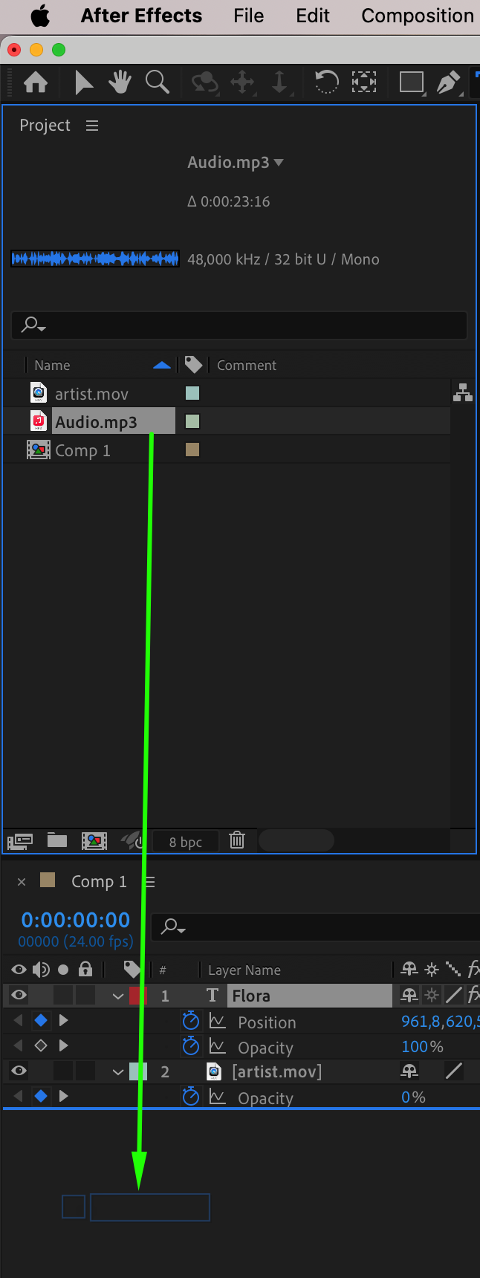Open the Audio.mp3 dropdown arrow
The height and width of the screenshot is (1278, 480).
(x=279, y=162)
